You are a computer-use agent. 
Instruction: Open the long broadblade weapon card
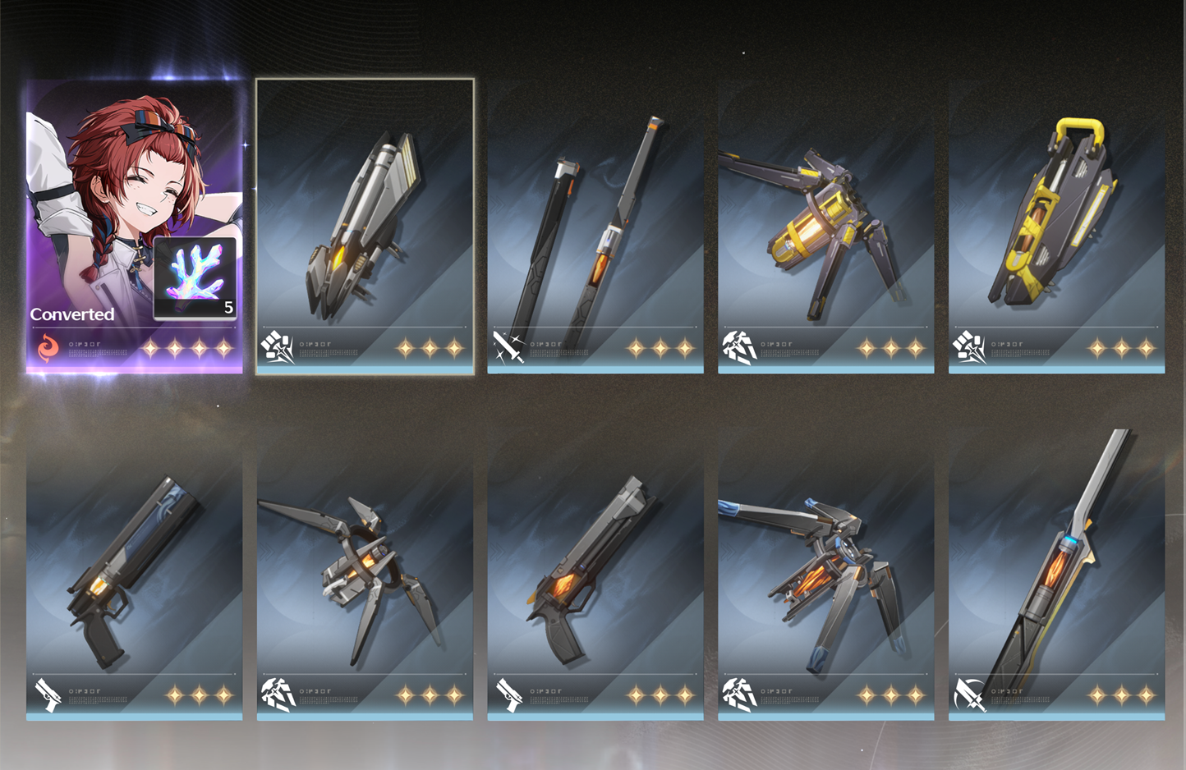click(1057, 574)
